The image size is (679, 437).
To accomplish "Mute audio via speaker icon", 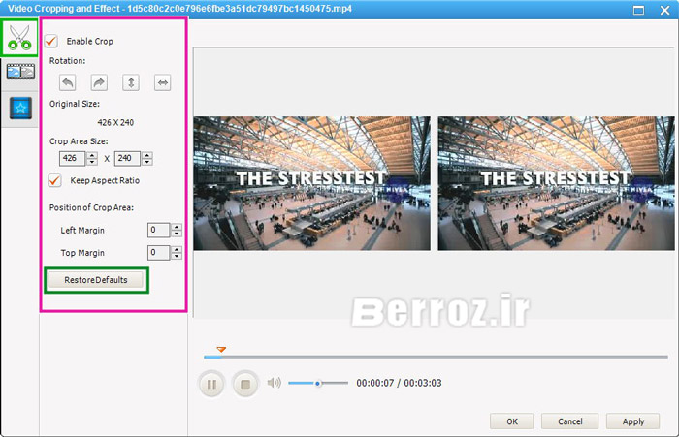I will [x=275, y=383].
